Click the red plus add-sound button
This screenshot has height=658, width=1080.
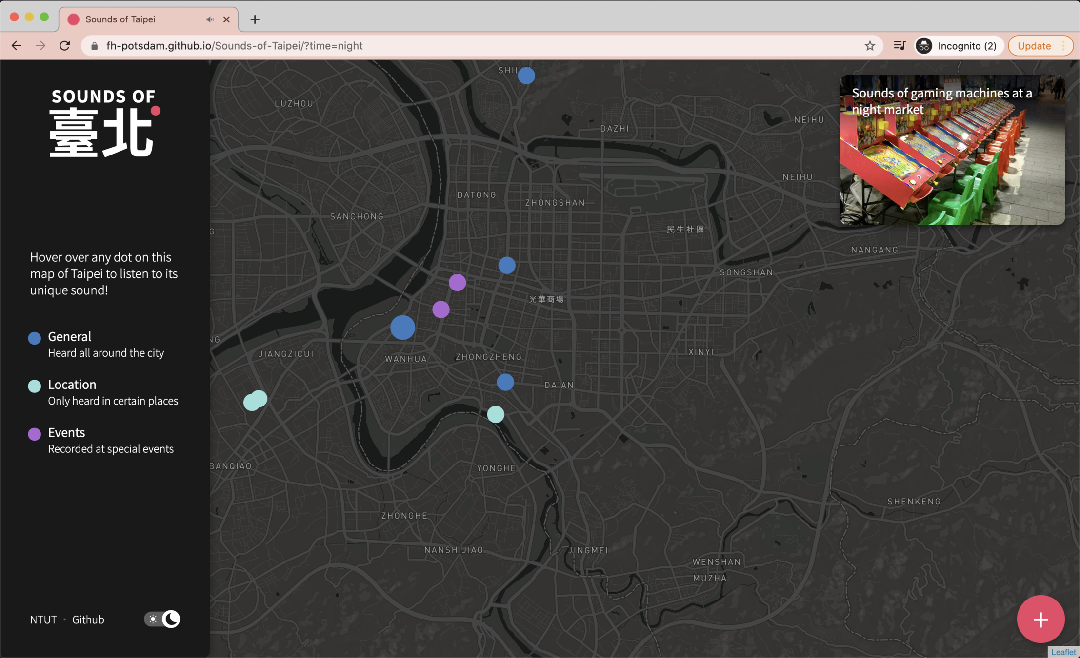(1040, 619)
